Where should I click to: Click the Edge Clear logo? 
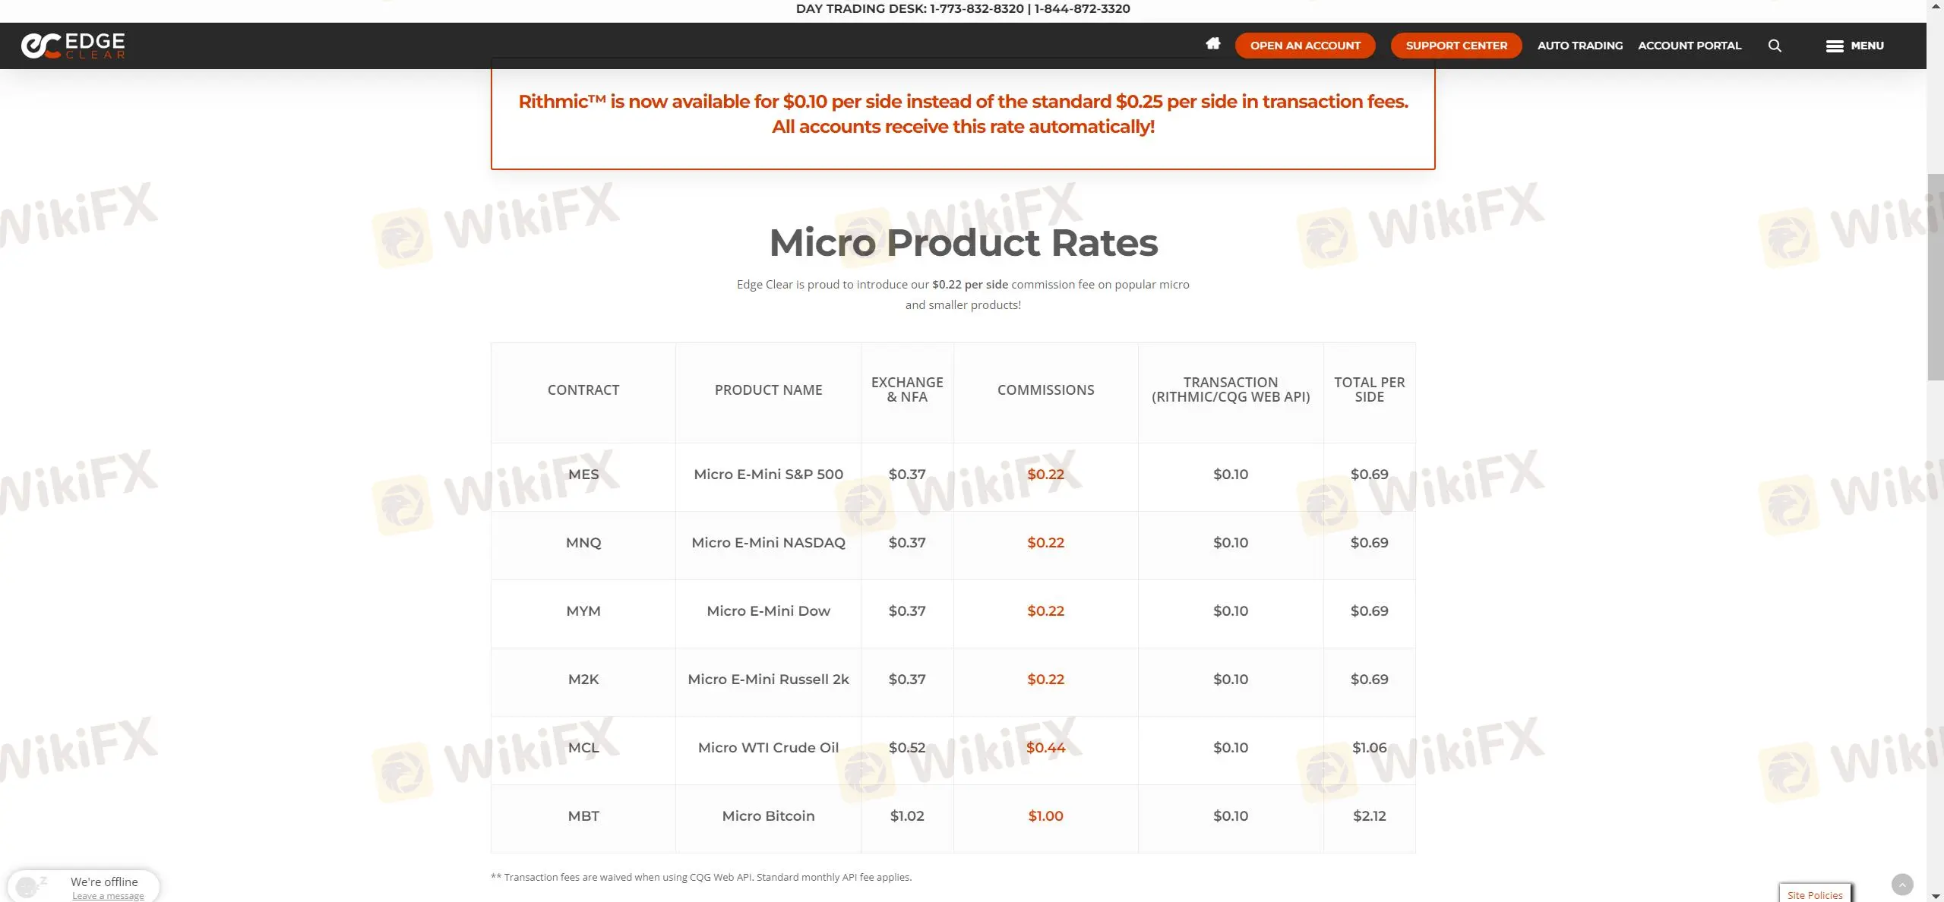[73, 46]
